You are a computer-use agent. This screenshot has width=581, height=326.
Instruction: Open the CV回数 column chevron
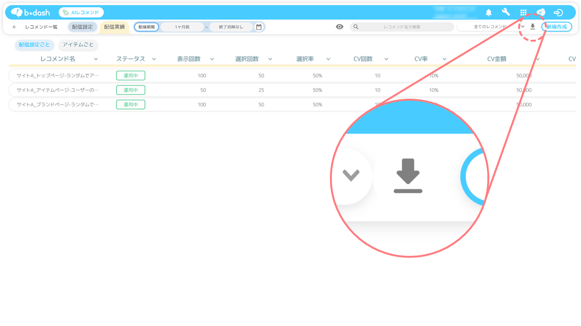coord(386,59)
